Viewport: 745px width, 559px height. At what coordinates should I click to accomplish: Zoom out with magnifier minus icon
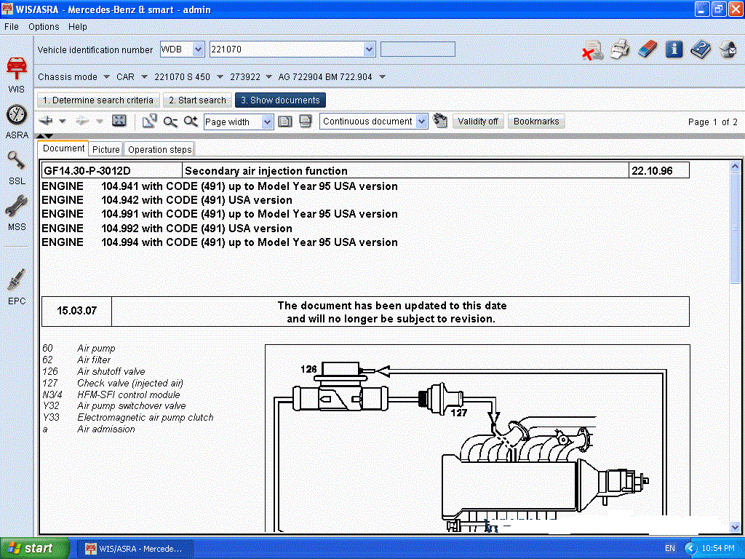tap(170, 122)
